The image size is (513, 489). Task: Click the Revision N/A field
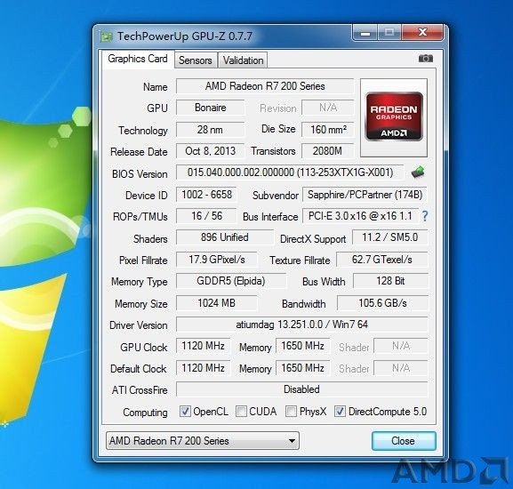[328, 108]
